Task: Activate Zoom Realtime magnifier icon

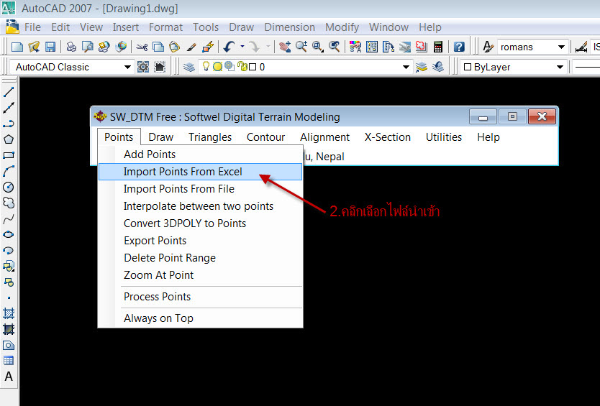Action: [301, 47]
